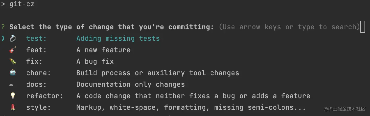The width and height of the screenshot is (370, 116).
Task: Click the "git-cz" command text
Action: (22, 4)
